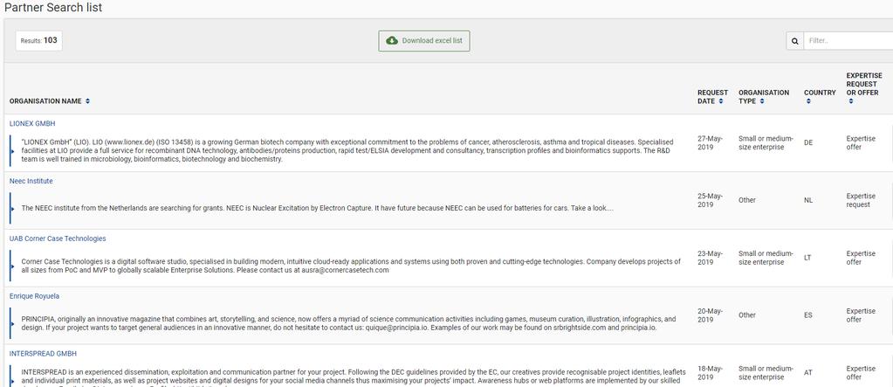Click the ORGANISATION TYPE column header
Screen dimensions: 893x387
pos(764,97)
